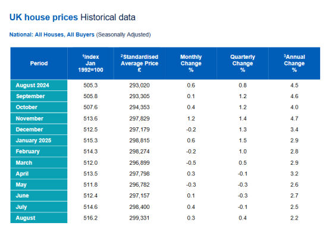
Task: Select the Annual Change % header
Action: 294,63
